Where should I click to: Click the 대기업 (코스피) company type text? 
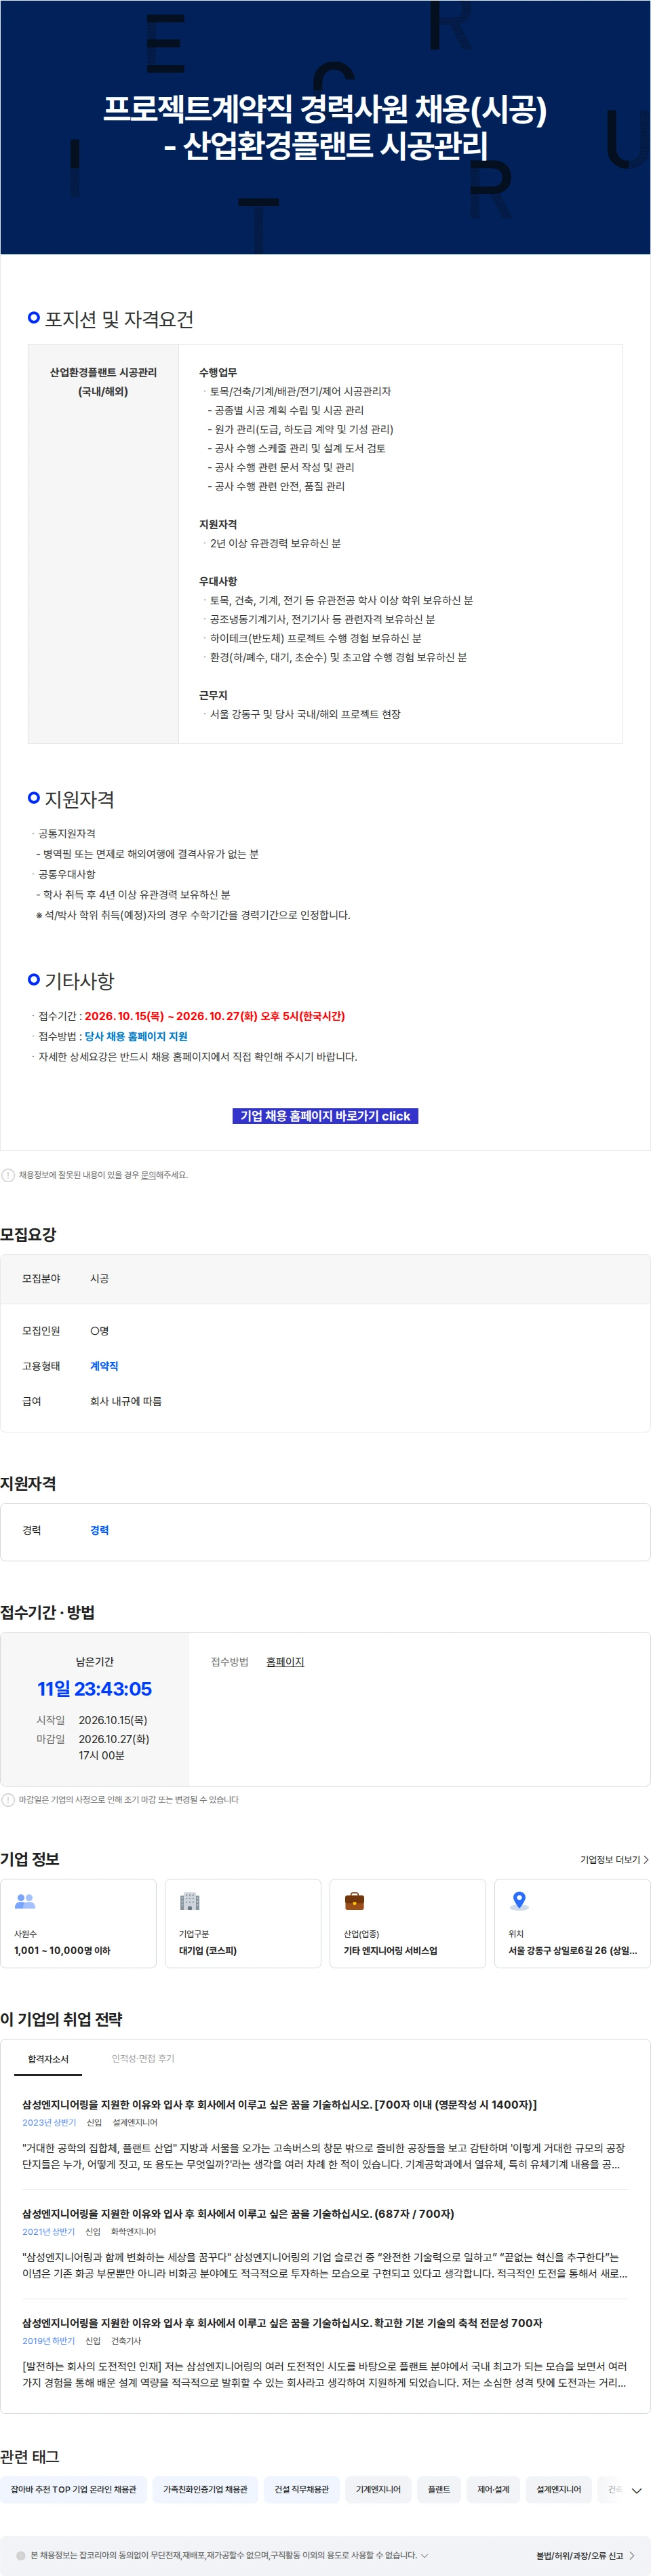[208, 1950]
